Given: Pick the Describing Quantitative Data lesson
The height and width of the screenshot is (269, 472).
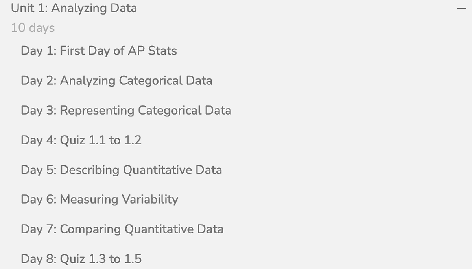Looking at the screenshot, I should coord(121,170).
